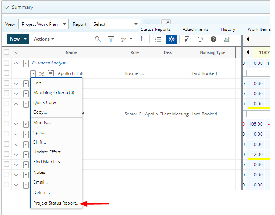Click the left arrow beside the 11/07 date
Screen dimensions: 275x215
click(248, 52)
